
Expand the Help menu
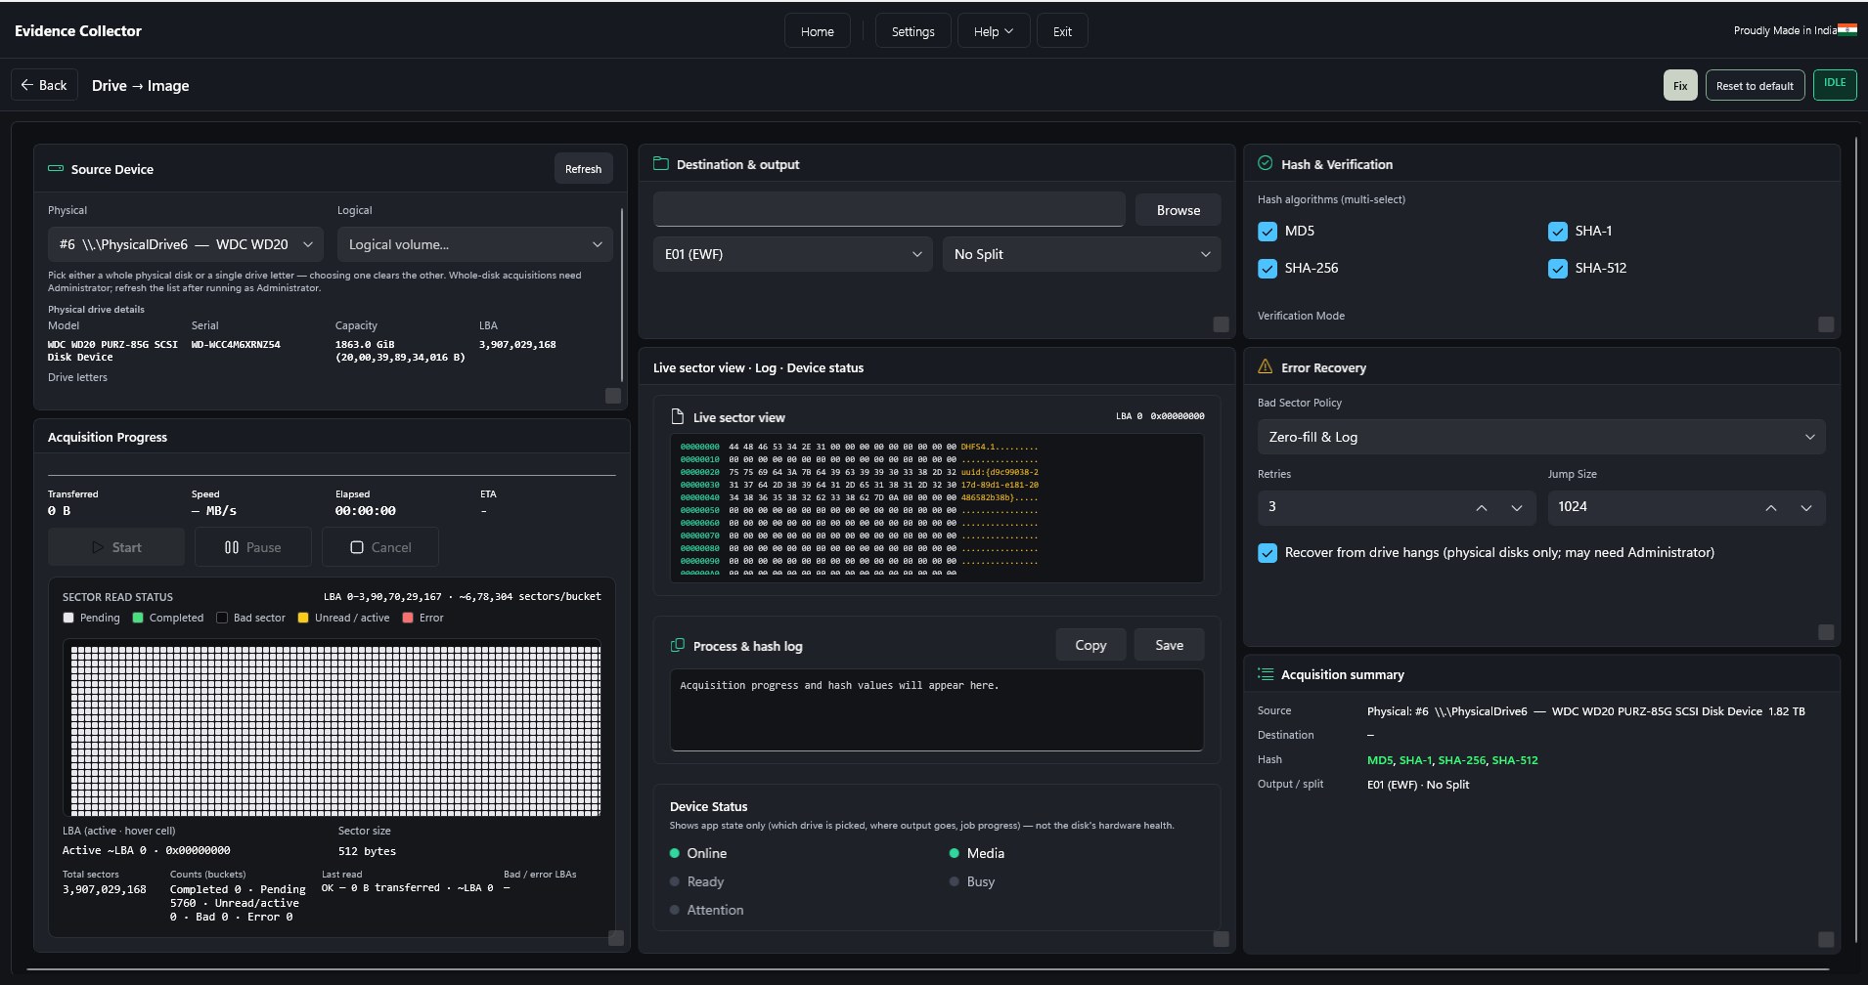click(993, 31)
